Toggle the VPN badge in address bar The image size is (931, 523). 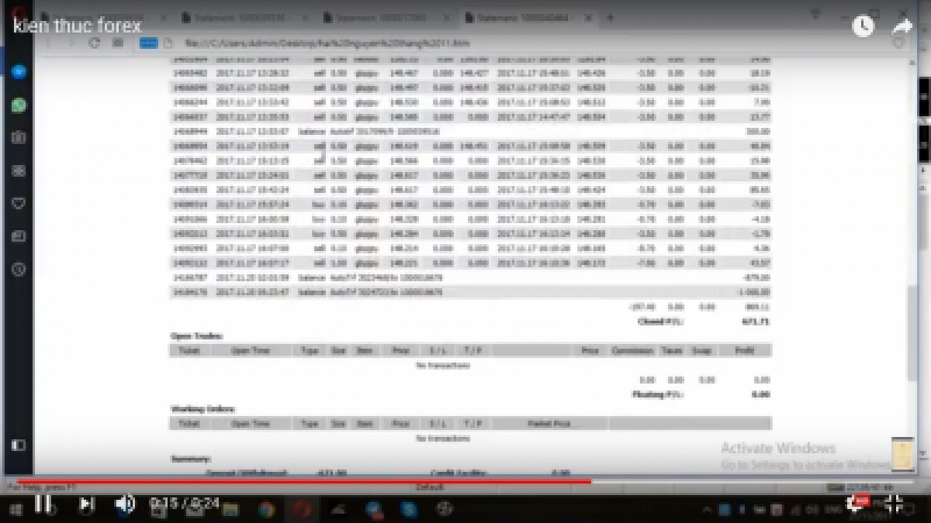point(149,43)
